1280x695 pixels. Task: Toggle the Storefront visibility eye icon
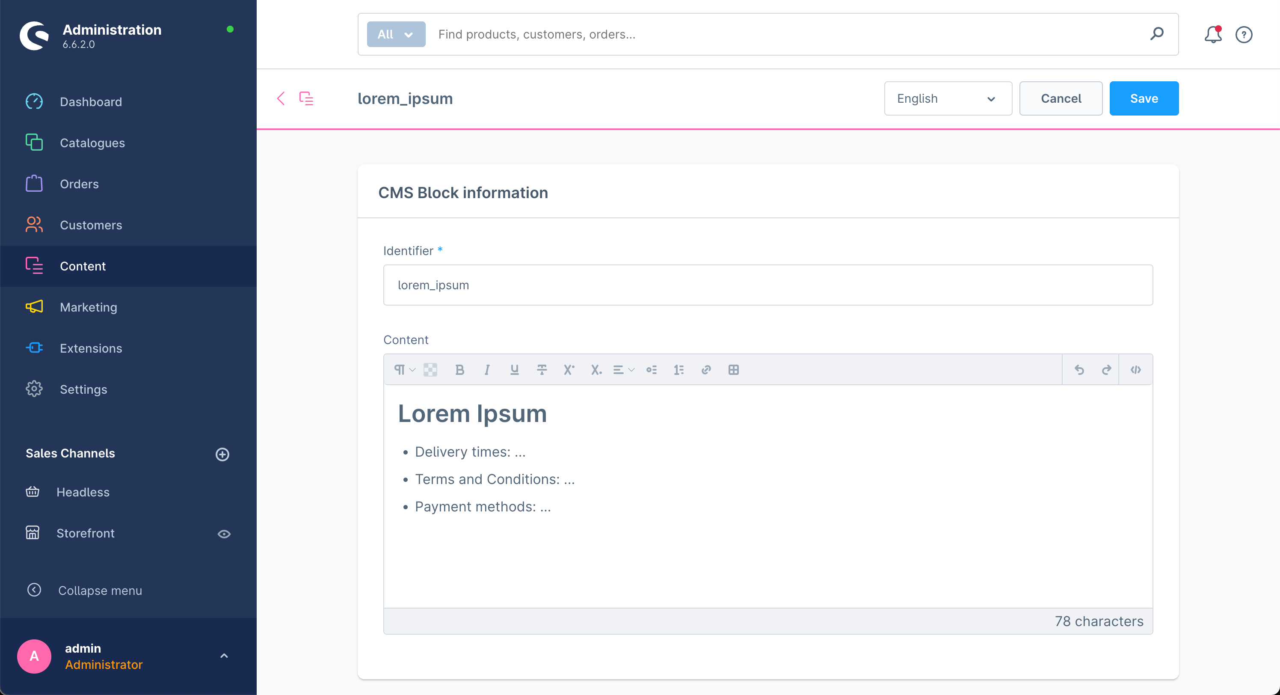tap(224, 533)
